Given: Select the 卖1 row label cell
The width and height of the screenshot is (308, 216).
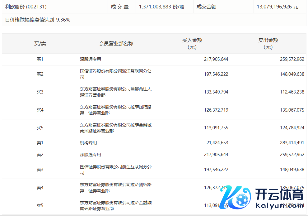Looking at the screenshot, I should coord(40,143).
